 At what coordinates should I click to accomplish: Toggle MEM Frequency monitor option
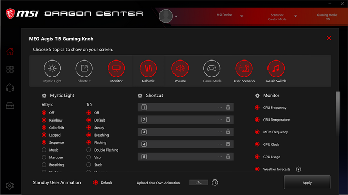click(x=257, y=132)
